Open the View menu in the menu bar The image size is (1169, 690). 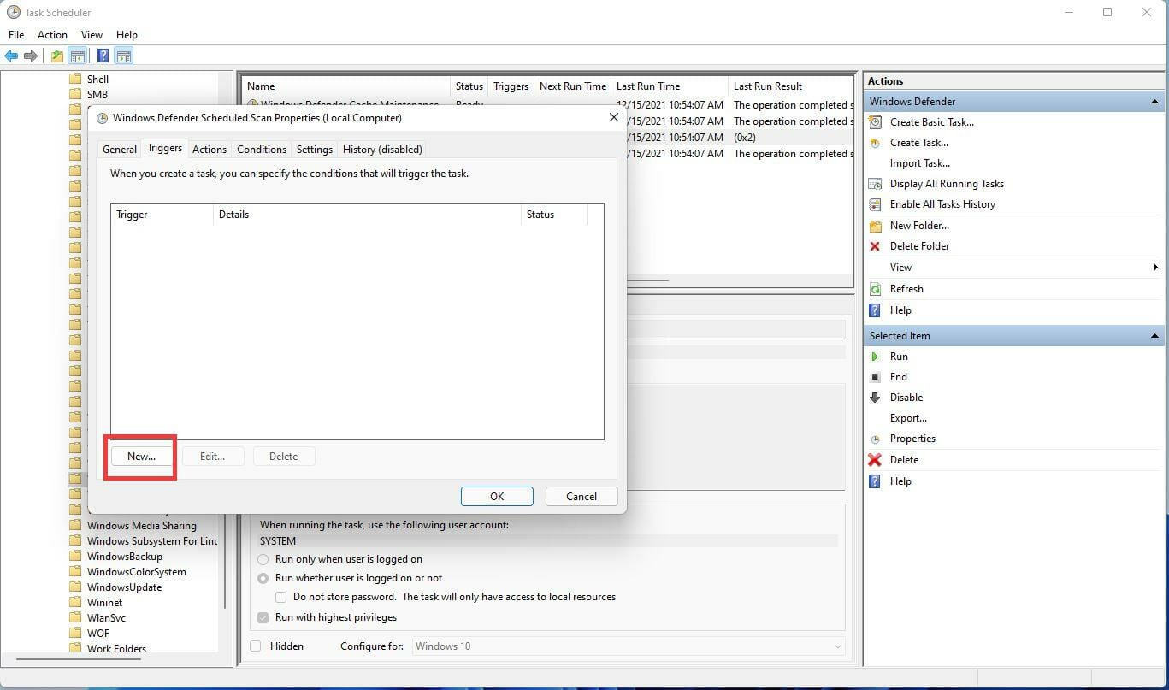pos(92,35)
